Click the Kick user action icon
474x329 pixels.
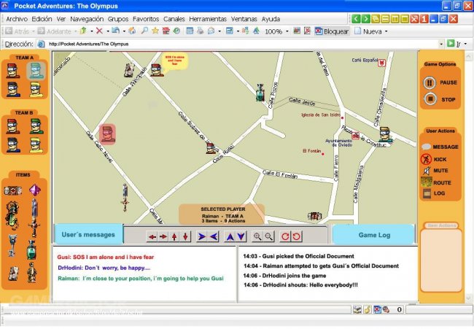click(427, 158)
